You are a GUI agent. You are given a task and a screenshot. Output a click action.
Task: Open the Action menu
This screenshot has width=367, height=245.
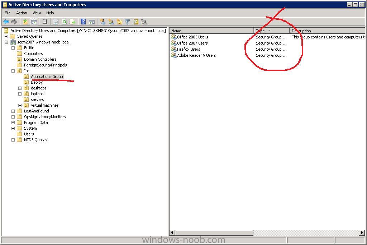tap(22, 13)
